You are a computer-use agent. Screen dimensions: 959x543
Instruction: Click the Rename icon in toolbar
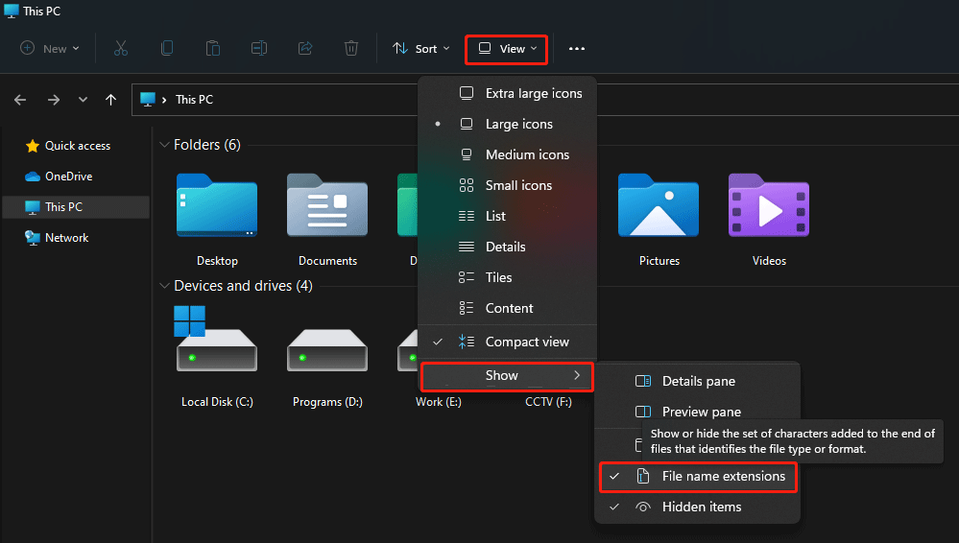point(259,48)
